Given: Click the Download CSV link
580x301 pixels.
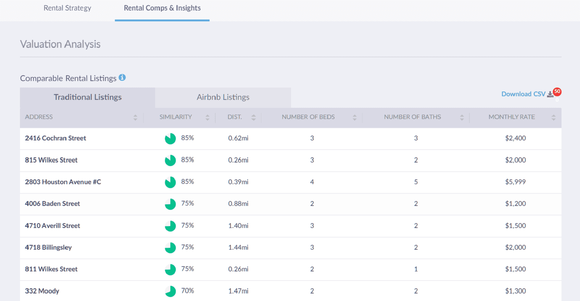Looking at the screenshot, I should point(523,94).
